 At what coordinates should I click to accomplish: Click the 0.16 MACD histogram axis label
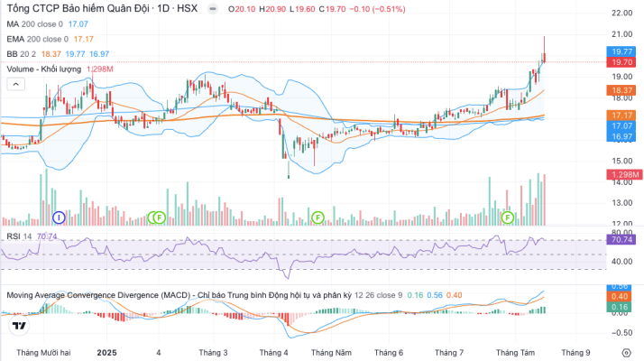point(620,307)
